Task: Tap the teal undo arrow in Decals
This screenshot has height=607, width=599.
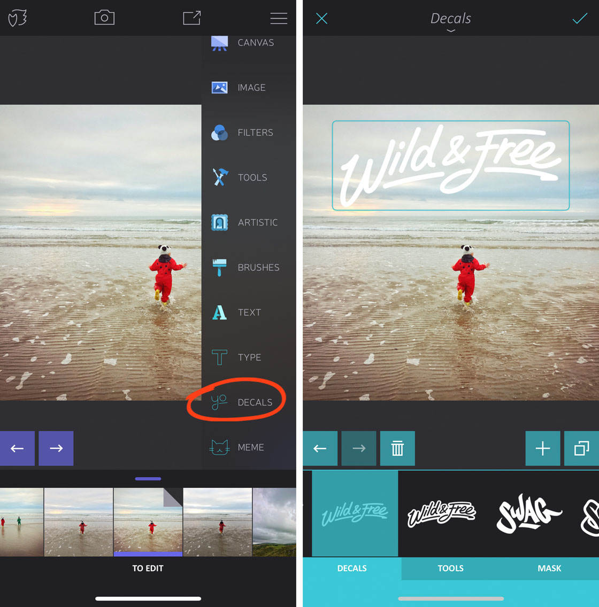Action: point(320,448)
